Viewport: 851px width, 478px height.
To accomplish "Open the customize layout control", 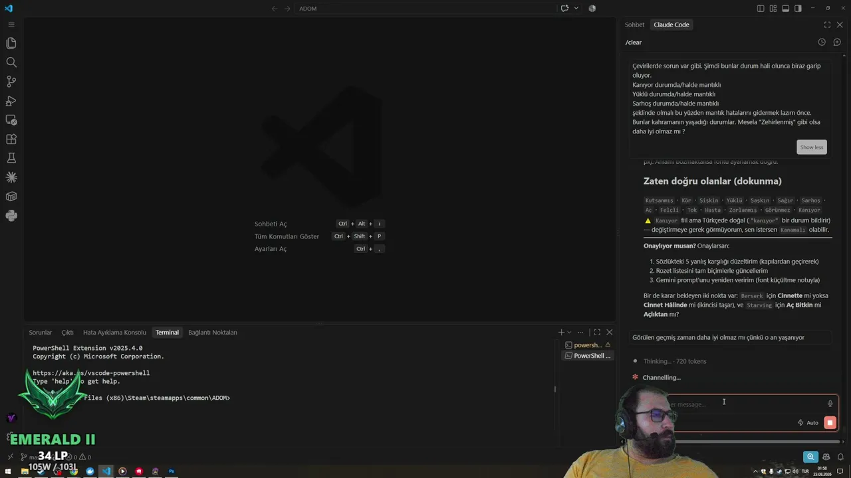I will [773, 9].
